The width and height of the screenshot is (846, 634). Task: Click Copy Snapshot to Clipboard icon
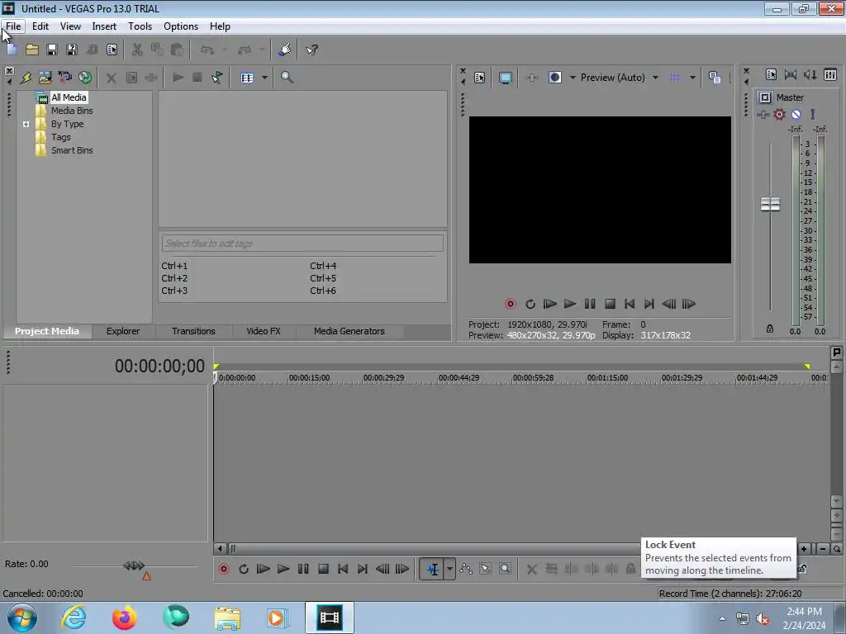click(x=715, y=78)
